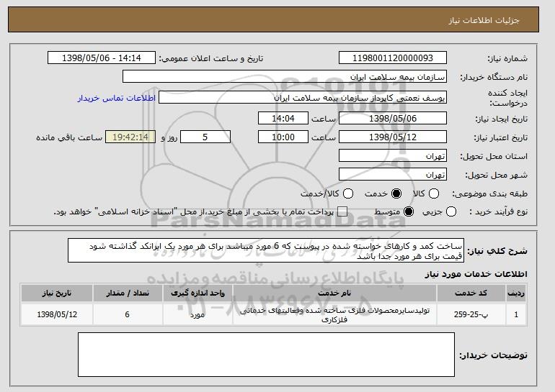Click the row number cell 1
The height and width of the screenshot is (392, 555).
click(516, 314)
